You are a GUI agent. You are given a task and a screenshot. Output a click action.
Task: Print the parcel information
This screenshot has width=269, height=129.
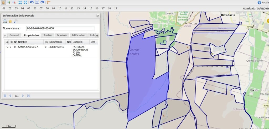pyautogui.click(x=5, y=21)
